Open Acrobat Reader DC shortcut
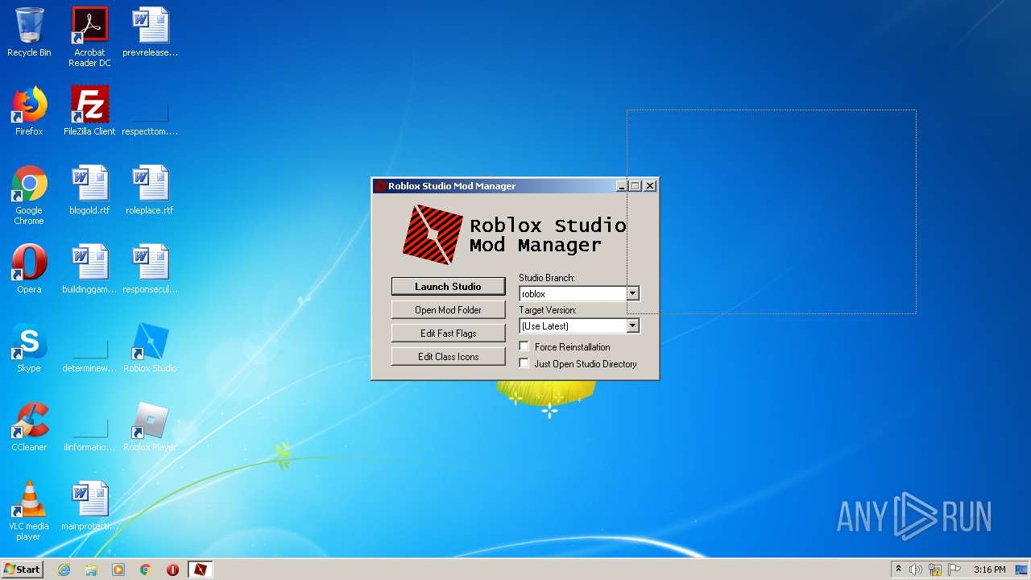 coord(89,37)
